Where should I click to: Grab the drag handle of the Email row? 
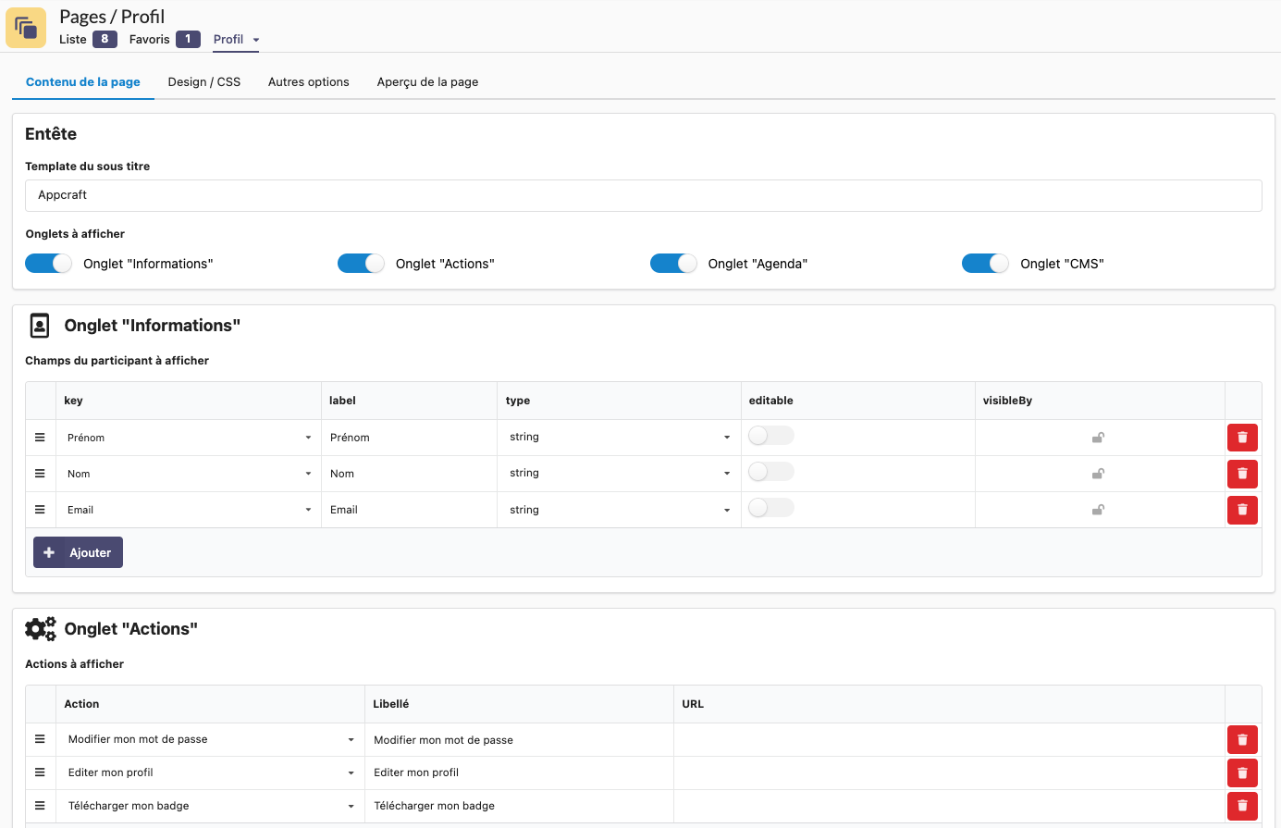click(x=40, y=510)
